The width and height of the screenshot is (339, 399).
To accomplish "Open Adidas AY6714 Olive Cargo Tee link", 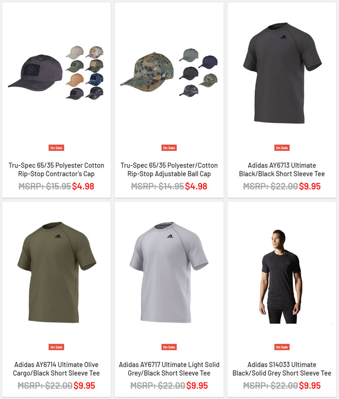I will [x=56, y=369].
